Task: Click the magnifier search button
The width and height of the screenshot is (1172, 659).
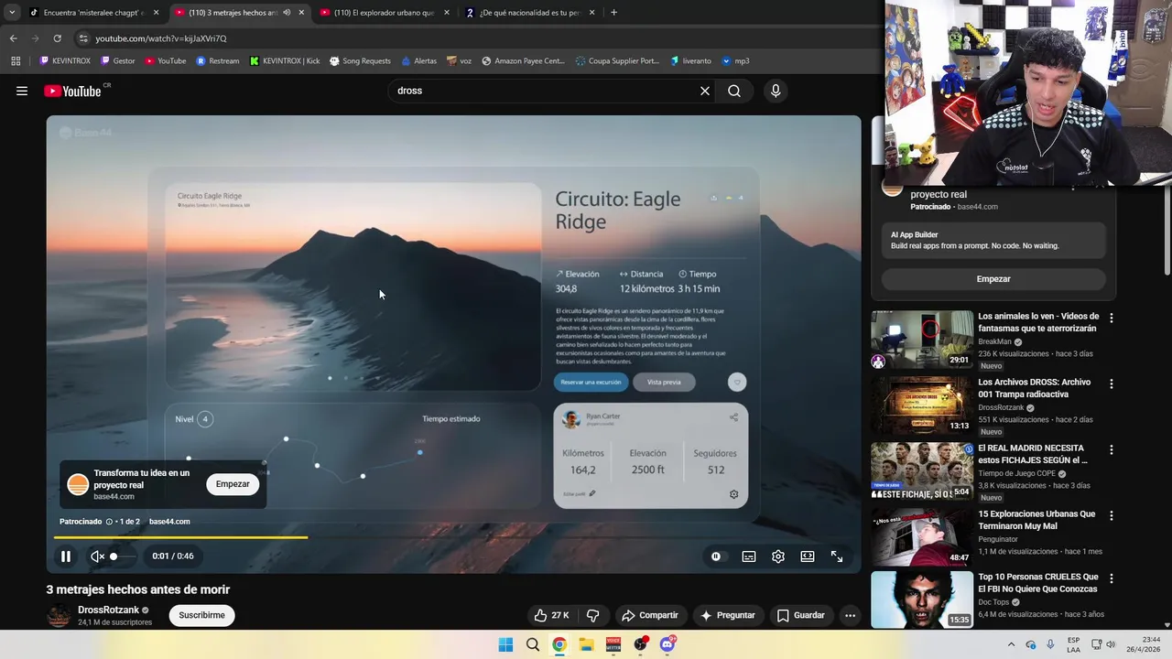Action: pos(734,91)
